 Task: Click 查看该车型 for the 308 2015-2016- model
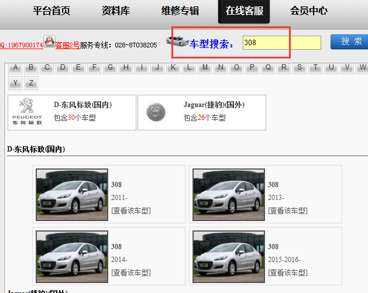(288, 273)
